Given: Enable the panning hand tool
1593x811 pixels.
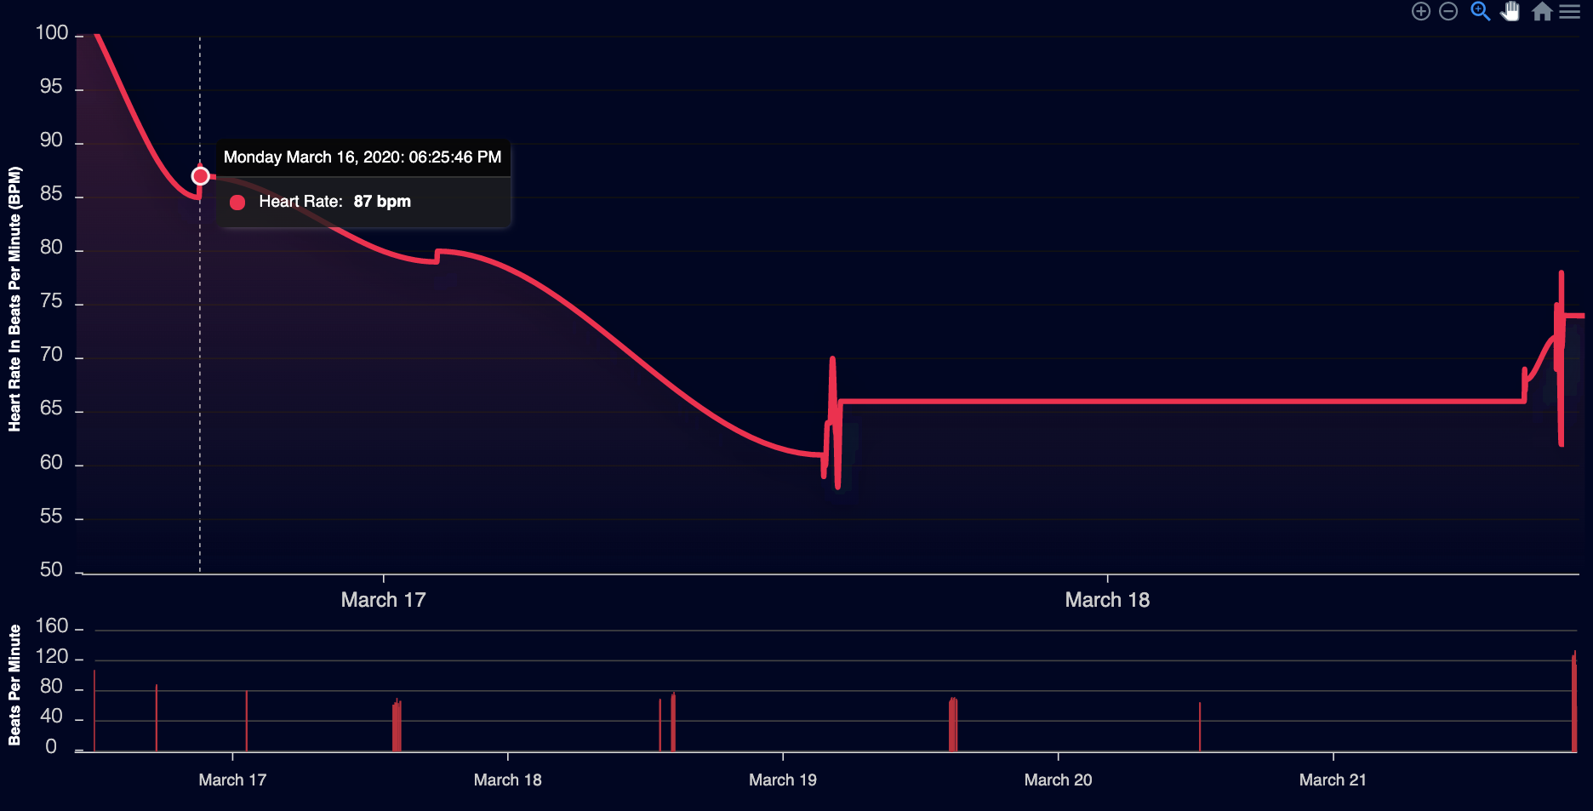Looking at the screenshot, I should pos(1510,11).
